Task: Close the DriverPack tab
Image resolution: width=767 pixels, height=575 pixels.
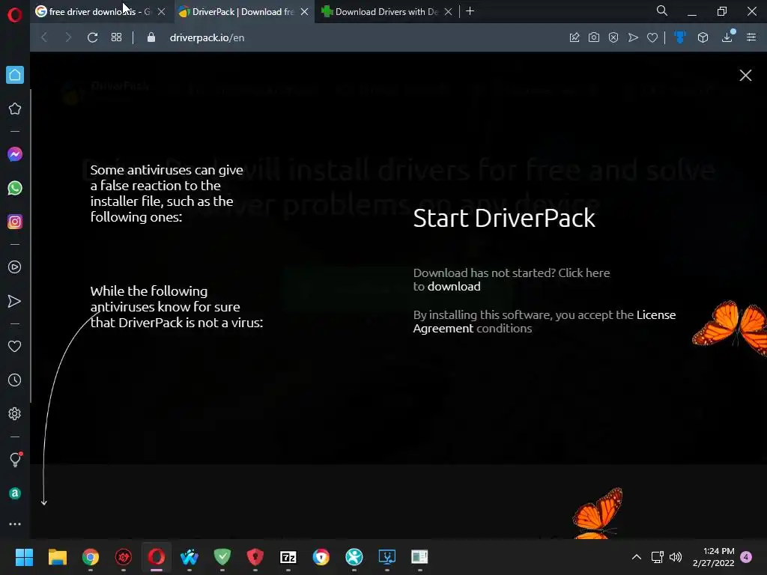Action: click(304, 12)
